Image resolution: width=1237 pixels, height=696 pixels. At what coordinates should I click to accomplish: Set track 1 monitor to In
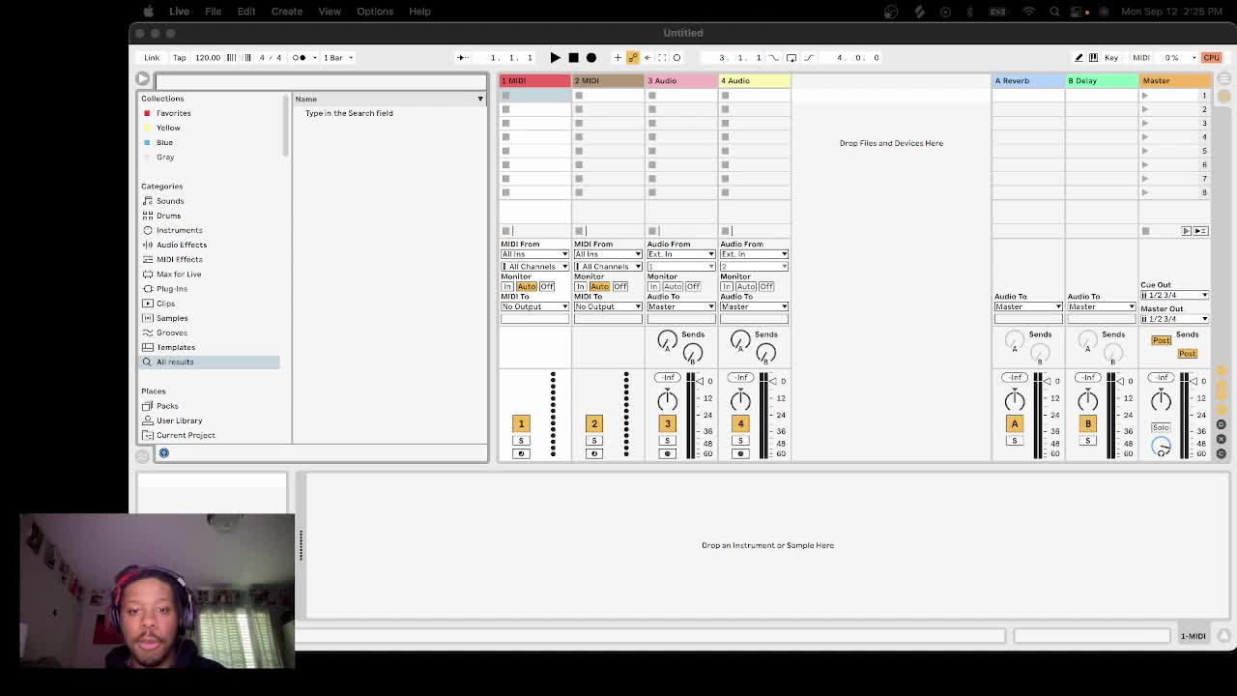coord(507,286)
